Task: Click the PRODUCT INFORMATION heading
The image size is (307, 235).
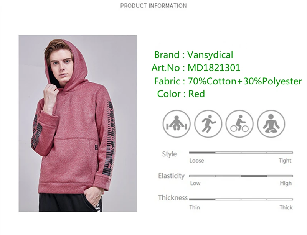Action: pos(153,6)
